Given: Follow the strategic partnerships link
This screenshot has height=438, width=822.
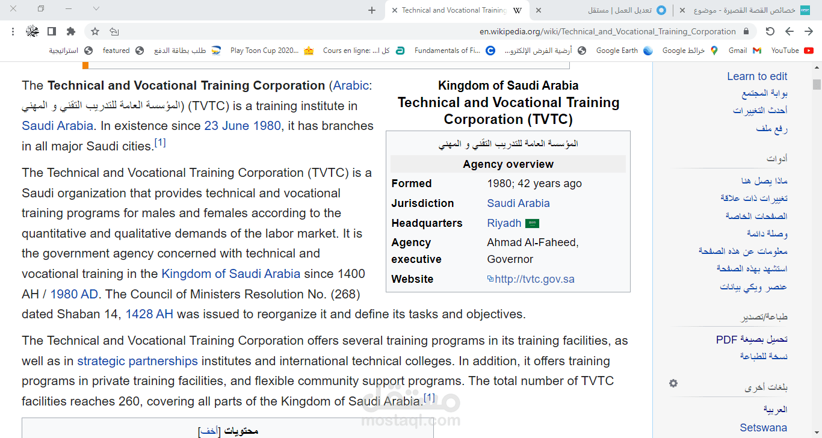Looking at the screenshot, I should point(137,361).
